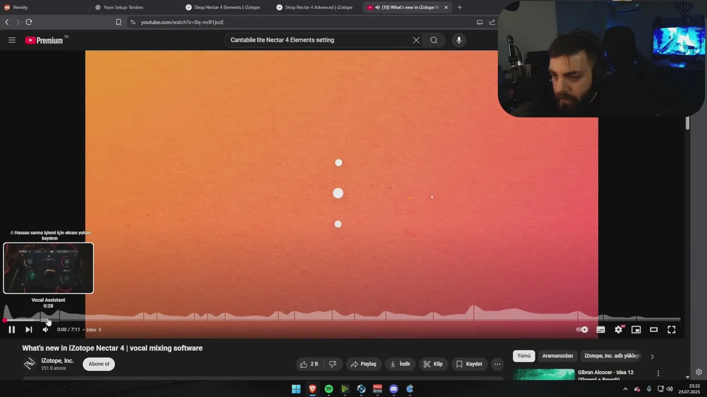Click the cast media icon in address bar
The width and height of the screenshot is (707, 397).
coord(479,22)
